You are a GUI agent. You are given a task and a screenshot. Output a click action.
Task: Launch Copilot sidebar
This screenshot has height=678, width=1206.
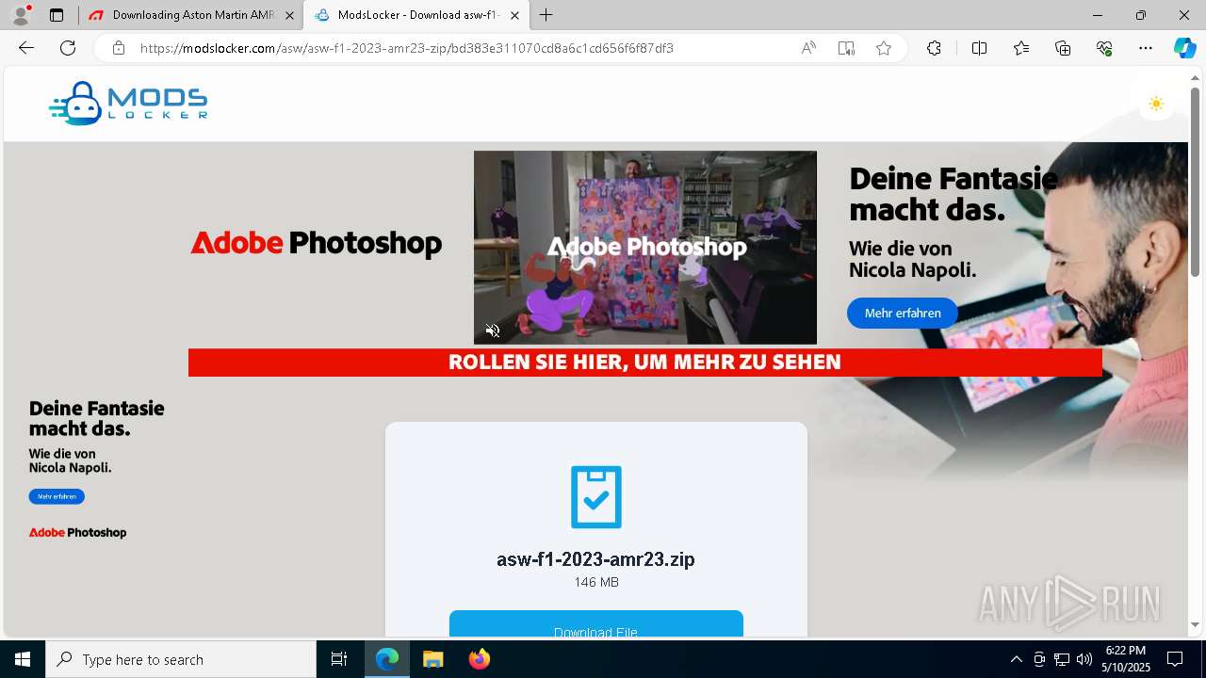(1184, 48)
